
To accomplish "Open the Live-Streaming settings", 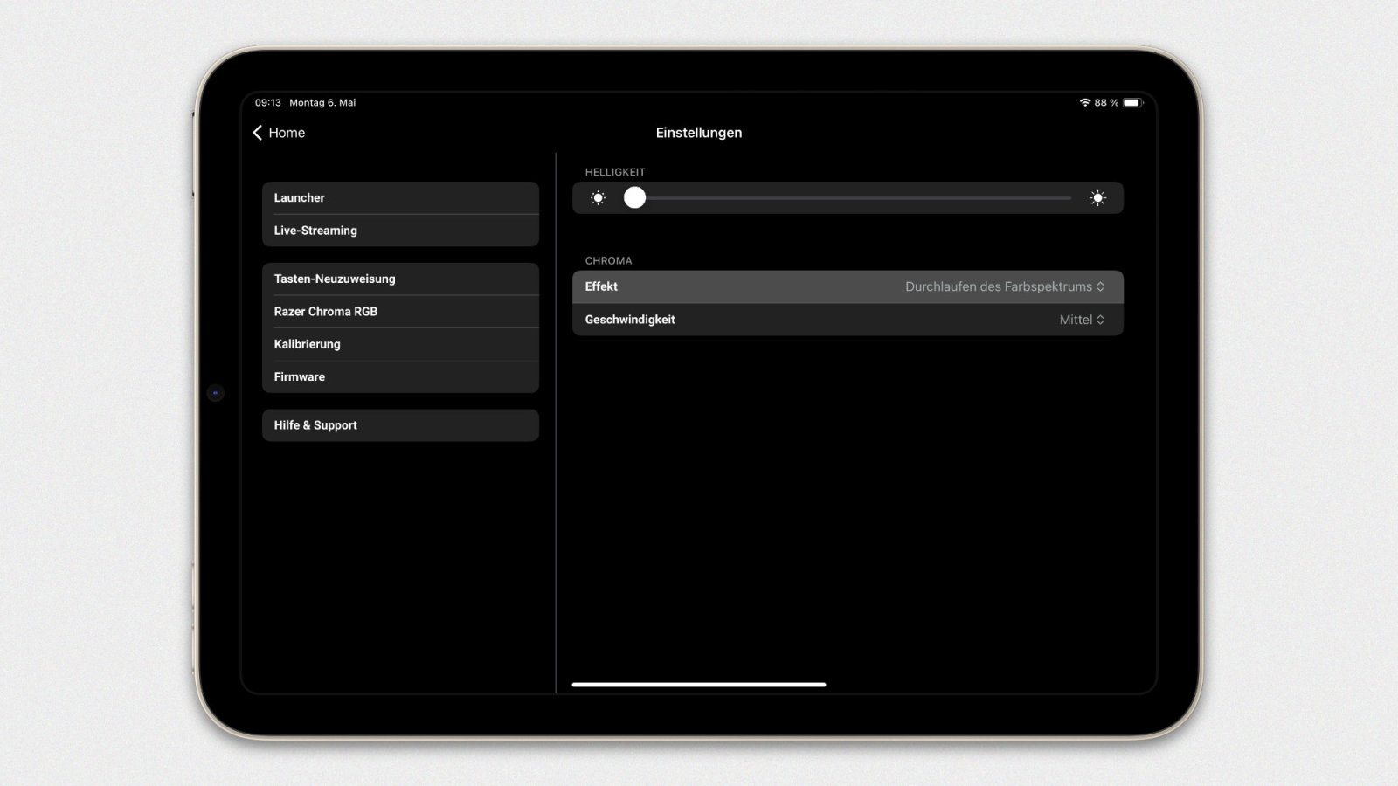I will pos(400,231).
